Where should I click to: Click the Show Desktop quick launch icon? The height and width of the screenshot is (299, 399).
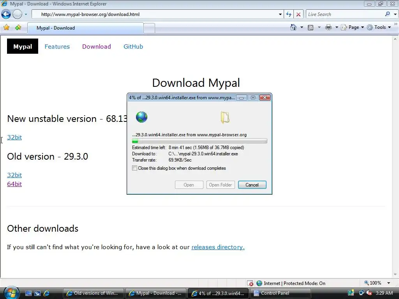(28, 294)
